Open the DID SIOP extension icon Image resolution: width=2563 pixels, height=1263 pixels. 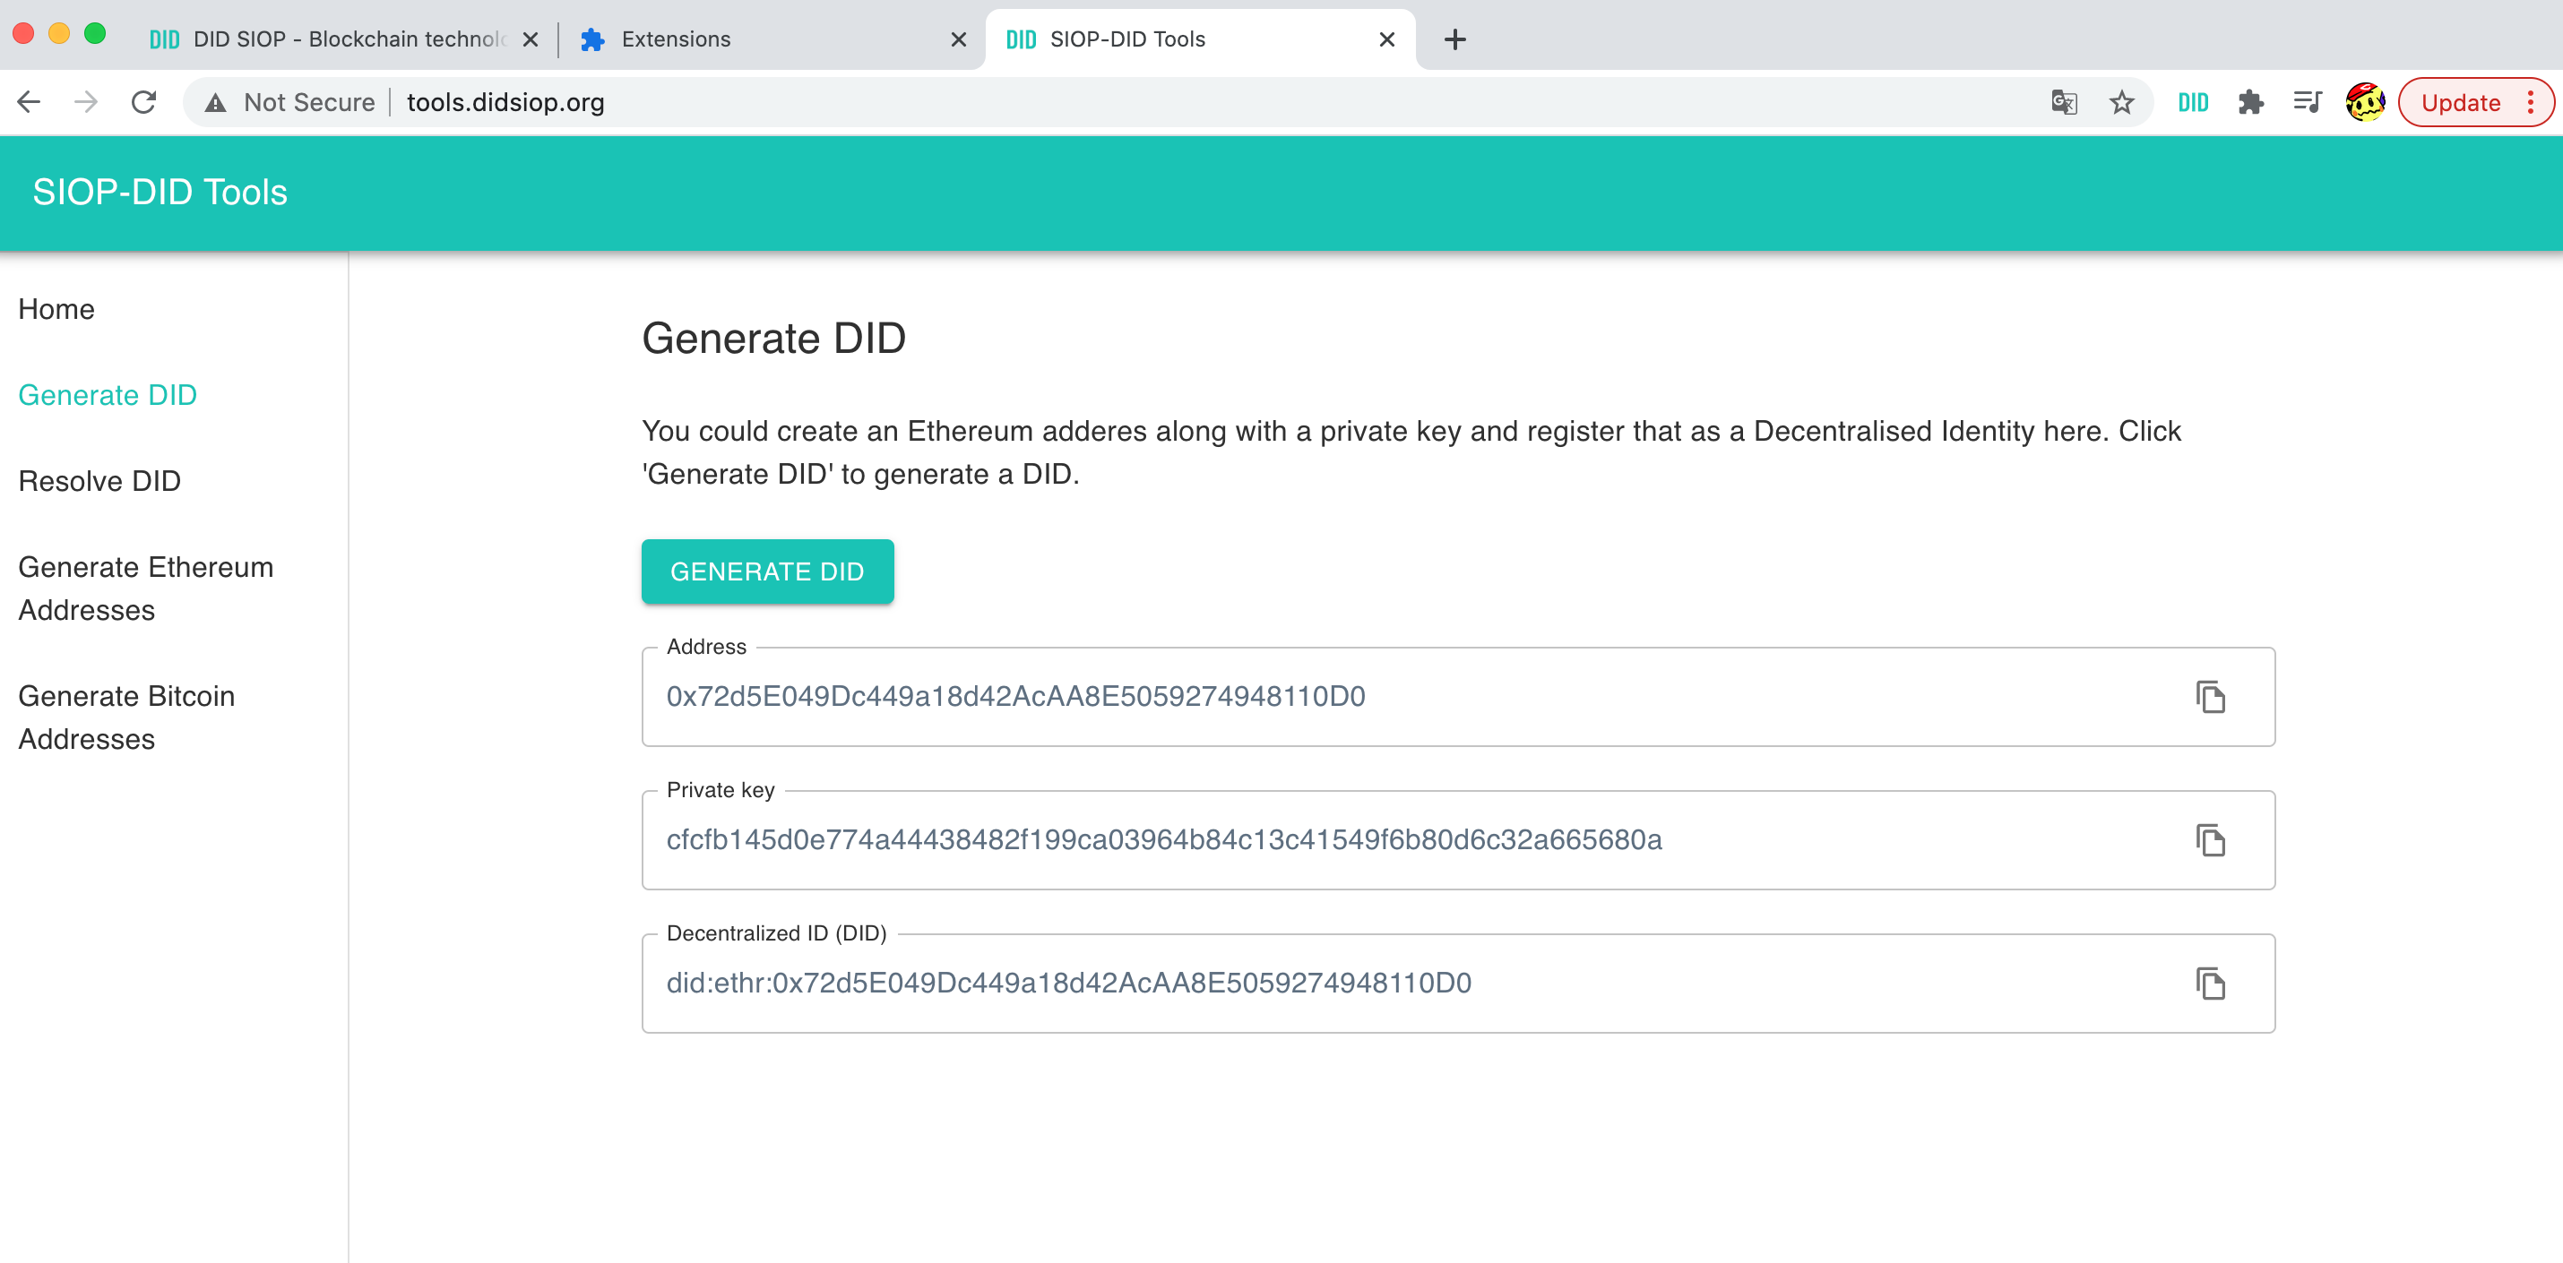2192,102
